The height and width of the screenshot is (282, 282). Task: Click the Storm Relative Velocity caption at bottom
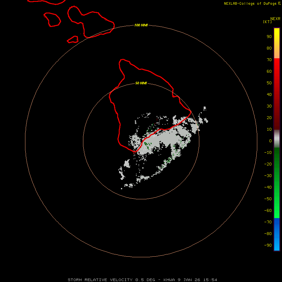click(x=142, y=280)
